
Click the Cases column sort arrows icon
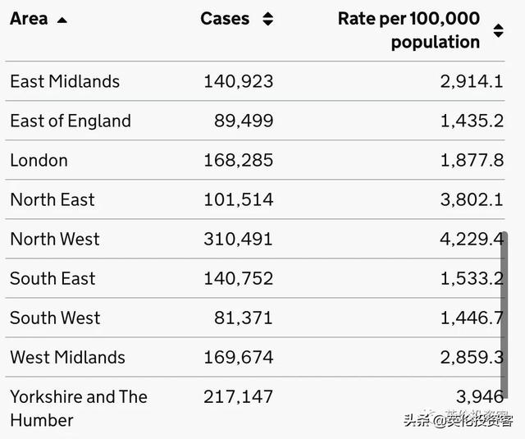point(267,19)
